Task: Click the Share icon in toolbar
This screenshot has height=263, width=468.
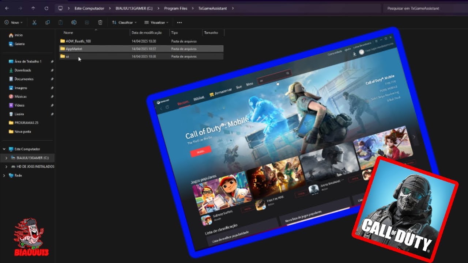Action: [x=87, y=22]
